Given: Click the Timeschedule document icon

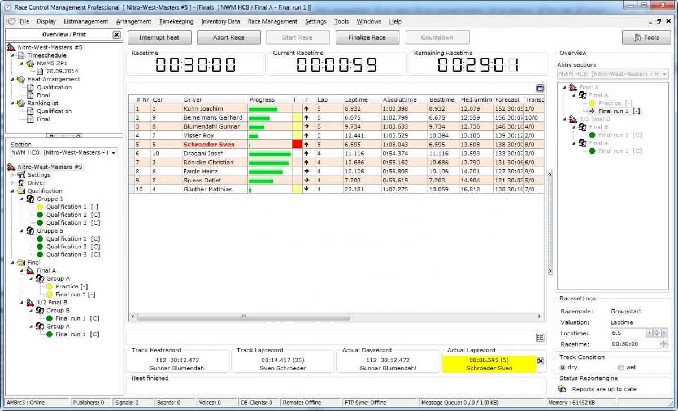Looking at the screenshot, I should pos(21,55).
